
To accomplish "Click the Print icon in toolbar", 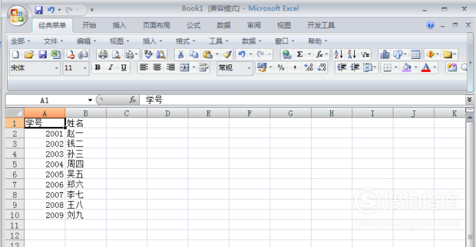I will 103,54.
